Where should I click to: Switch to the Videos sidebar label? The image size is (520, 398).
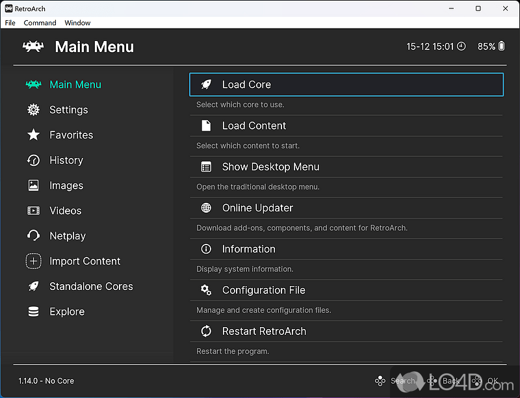[66, 211]
